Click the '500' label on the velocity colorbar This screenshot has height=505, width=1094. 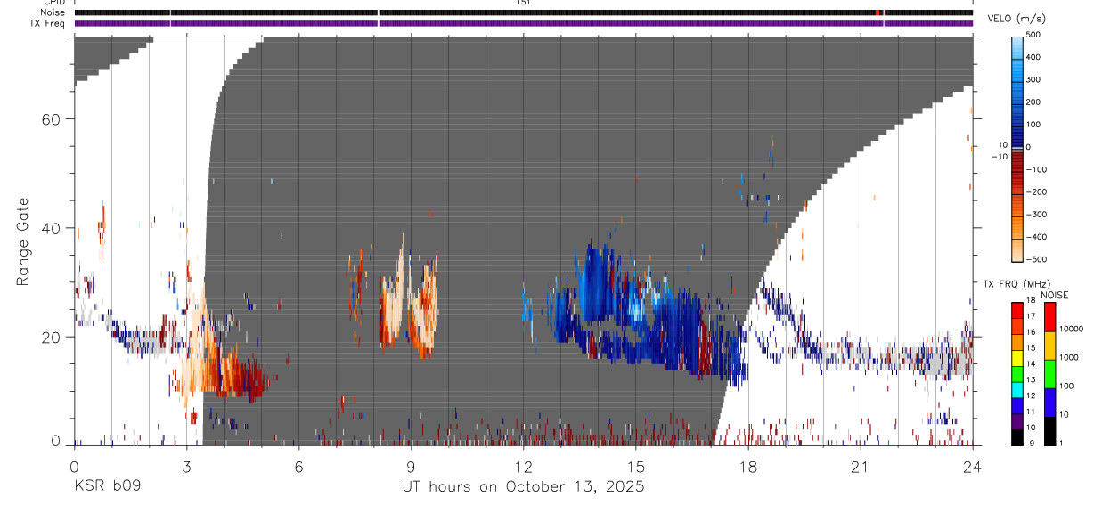(x=1033, y=35)
